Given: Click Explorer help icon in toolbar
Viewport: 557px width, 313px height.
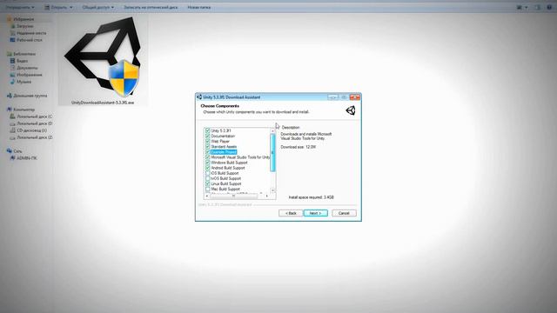Looking at the screenshot, I should coord(549,7).
